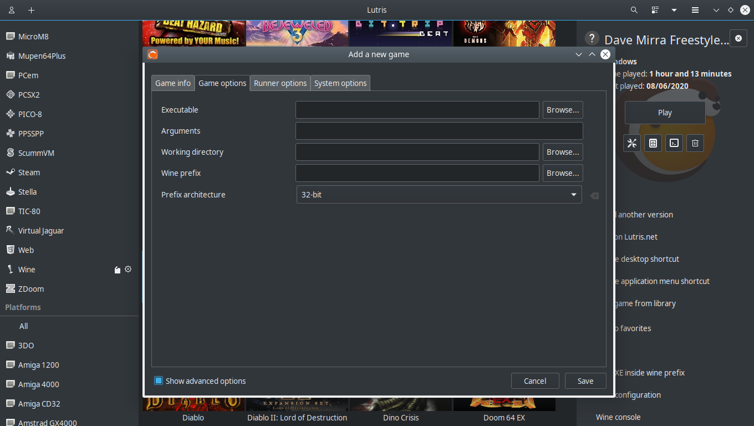Click the TIC-80 runner icon
The image size is (754, 426).
tap(10, 211)
